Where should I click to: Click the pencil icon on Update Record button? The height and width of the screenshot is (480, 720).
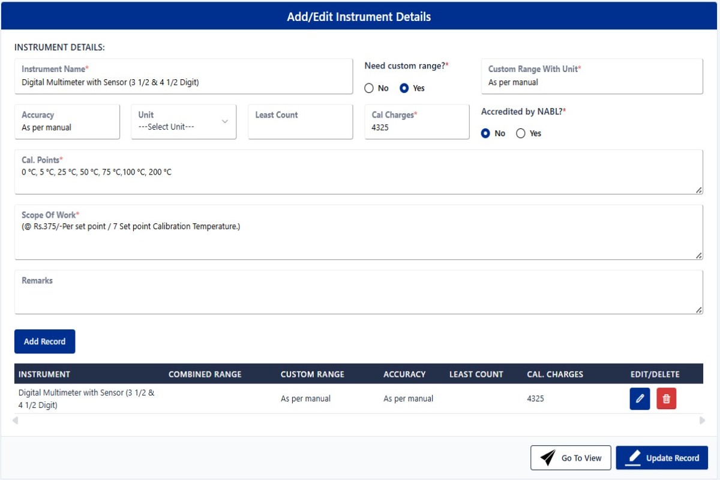click(x=633, y=458)
